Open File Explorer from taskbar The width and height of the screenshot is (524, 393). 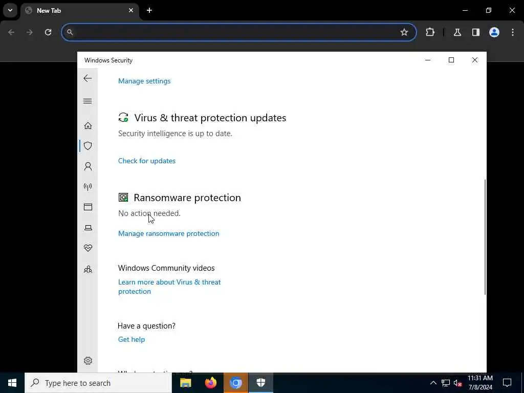tap(185, 383)
